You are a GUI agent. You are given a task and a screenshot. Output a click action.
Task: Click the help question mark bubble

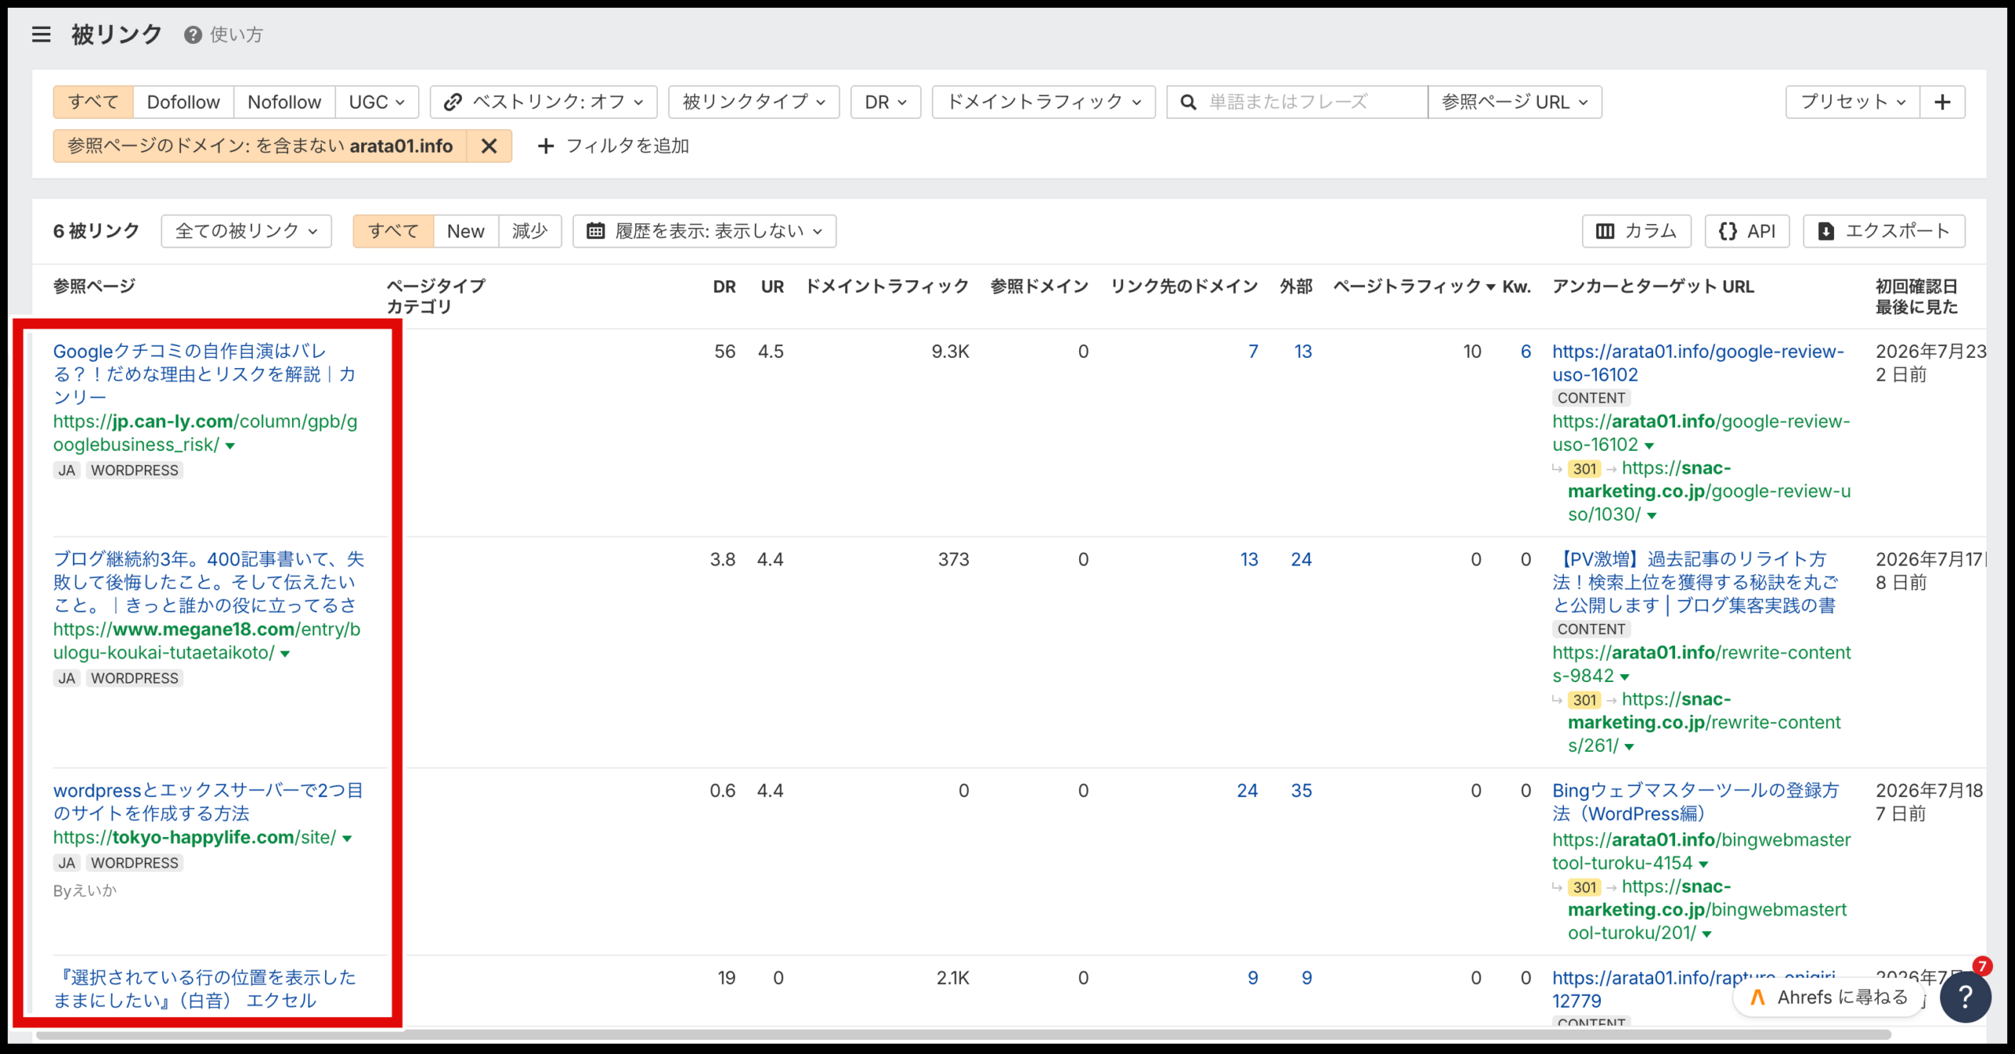(1965, 997)
